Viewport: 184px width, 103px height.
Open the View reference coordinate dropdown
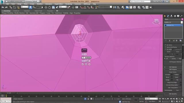click(x=63, y=7)
